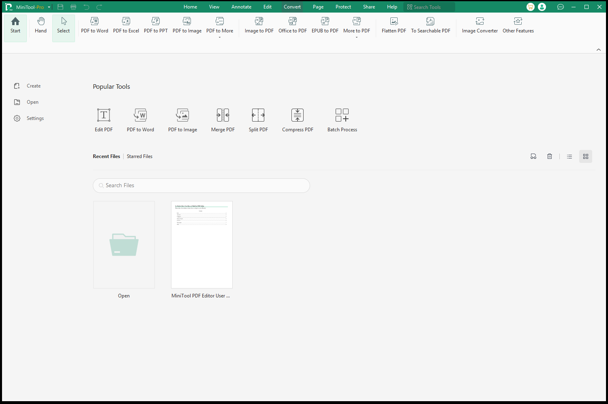This screenshot has height=404, width=608.
Task: Open the Edit menu tab
Action: (268, 7)
